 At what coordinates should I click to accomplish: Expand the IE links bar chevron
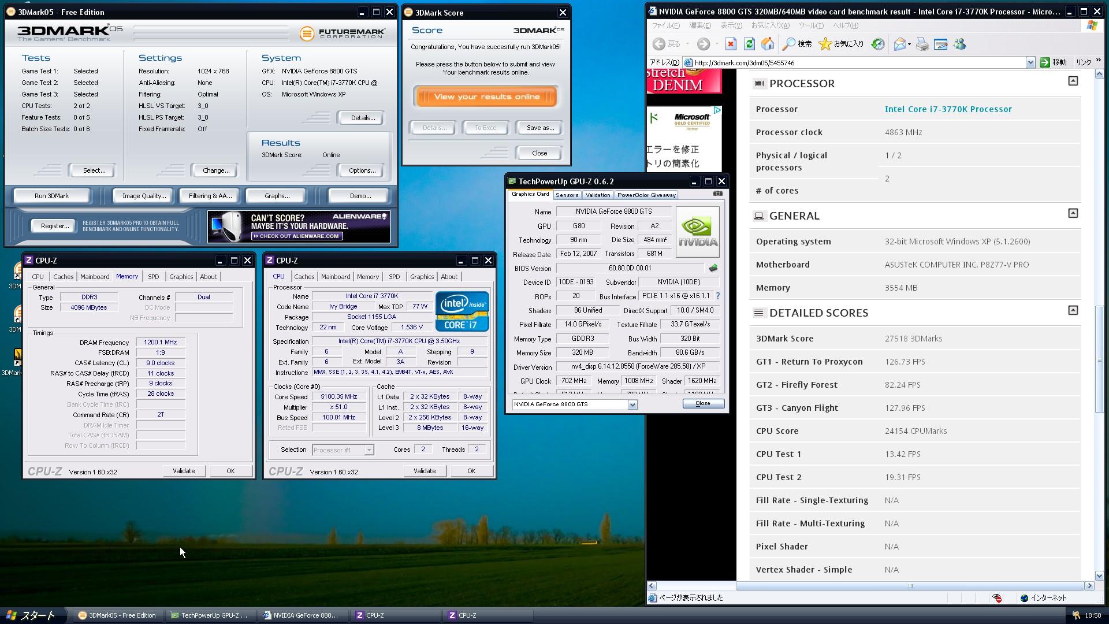(1098, 61)
